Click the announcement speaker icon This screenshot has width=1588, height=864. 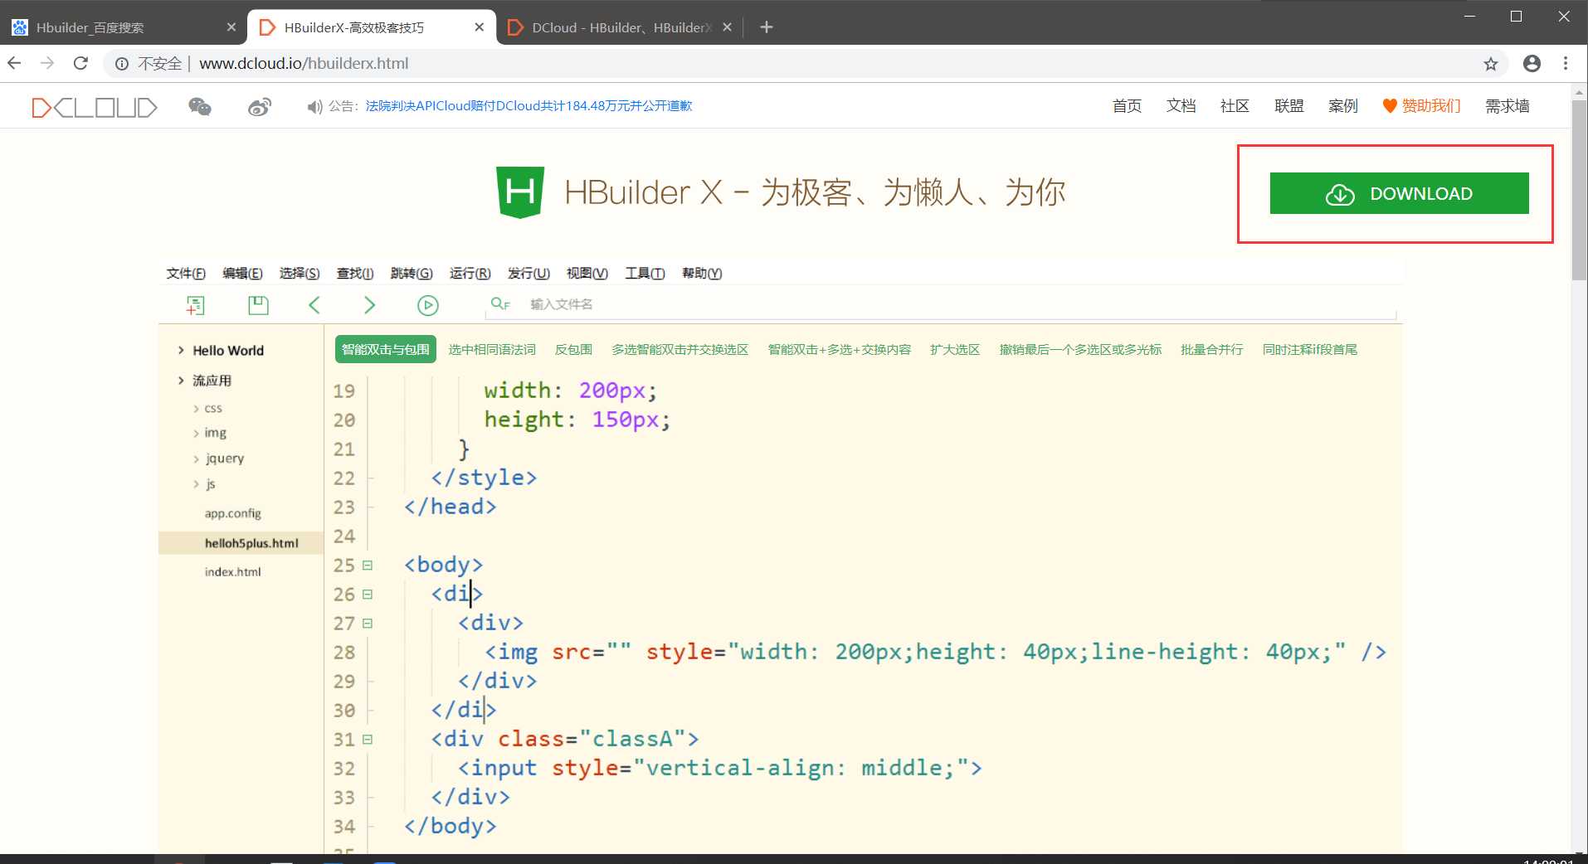314,107
